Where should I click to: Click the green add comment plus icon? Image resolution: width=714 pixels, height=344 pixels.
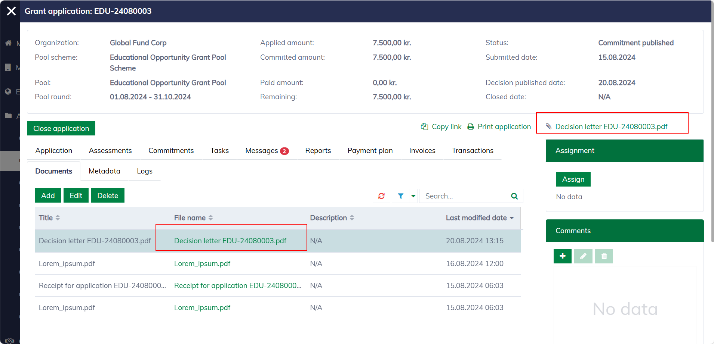click(x=562, y=256)
